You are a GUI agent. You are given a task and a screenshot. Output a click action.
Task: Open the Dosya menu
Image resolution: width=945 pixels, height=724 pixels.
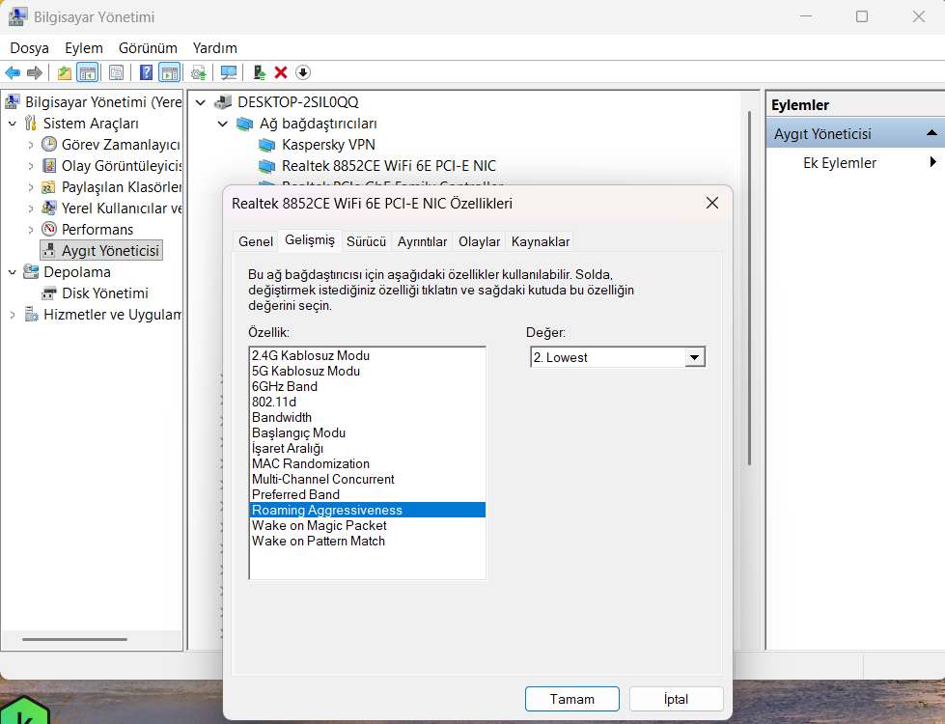[x=30, y=48]
